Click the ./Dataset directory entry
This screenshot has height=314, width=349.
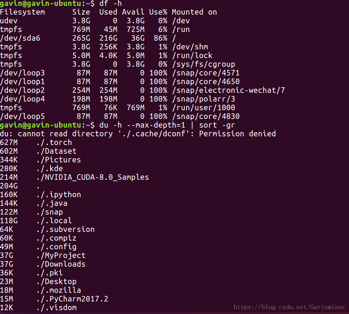(56, 151)
